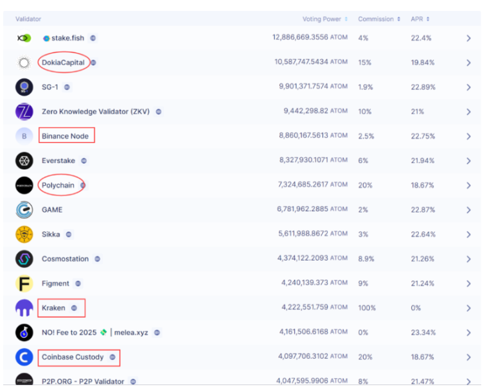Screen dimensions: 487x389
Task: Click voting power 12,886,669.3556 ATOM
Action: coord(310,37)
